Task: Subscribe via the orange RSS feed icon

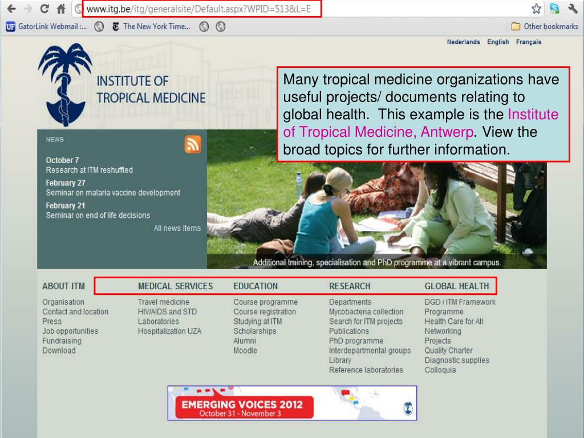Action: [x=193, y=144]
